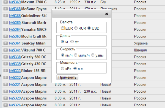Click Швеция country cell

coord(140,50)
